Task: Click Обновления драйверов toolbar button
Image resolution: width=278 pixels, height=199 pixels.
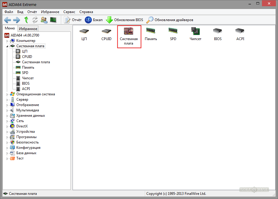Action: [x=170, y=20]
